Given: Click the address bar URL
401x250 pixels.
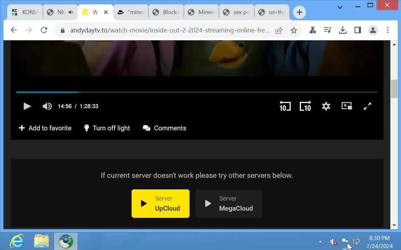Looking at the screenshot, I should [170, 30].
